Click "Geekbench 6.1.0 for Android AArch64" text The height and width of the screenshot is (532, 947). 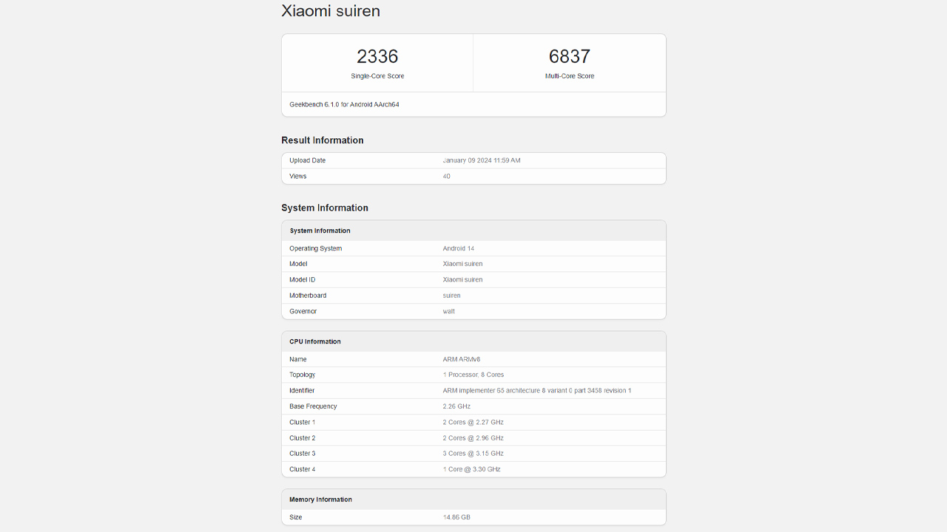click(344, 105)
